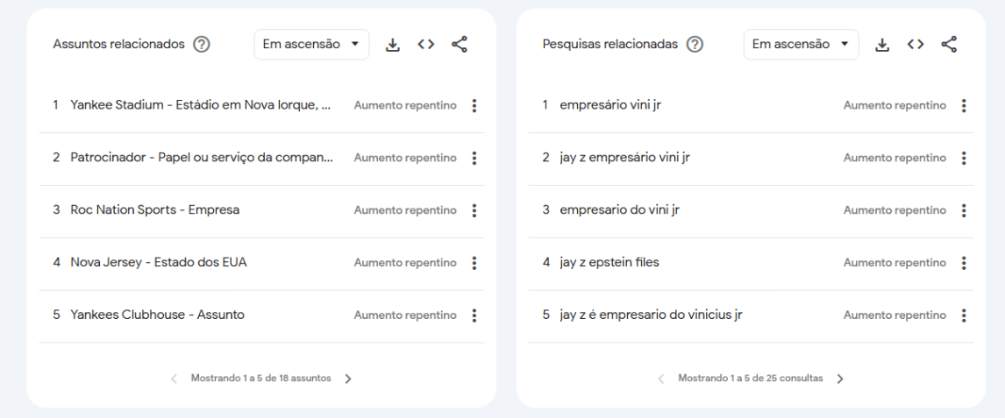Open more options for 'empresário vini jr'
This screenshot has height=418, width=1005.
click(963, 106)
